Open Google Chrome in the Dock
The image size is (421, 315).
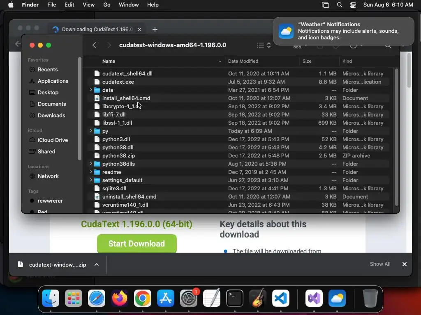click(143, 298)
